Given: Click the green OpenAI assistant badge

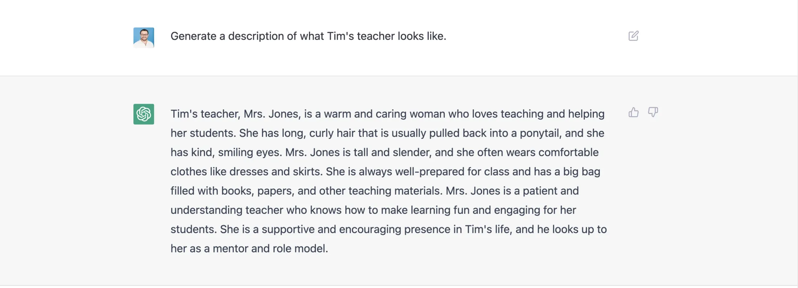Looking at the screenshot, I should [144, 114].
